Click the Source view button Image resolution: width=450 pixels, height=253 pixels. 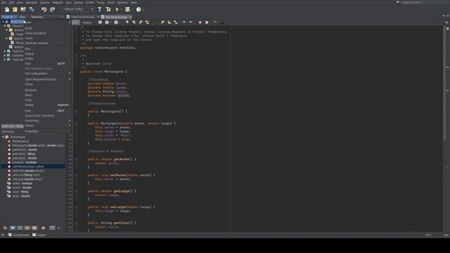coord(76,22)
